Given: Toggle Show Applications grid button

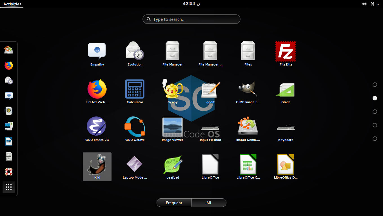Looking at the screenshot, I should tap(9, 187).
